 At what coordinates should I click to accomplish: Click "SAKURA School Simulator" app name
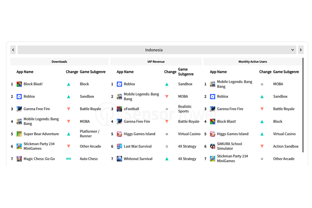229,146
